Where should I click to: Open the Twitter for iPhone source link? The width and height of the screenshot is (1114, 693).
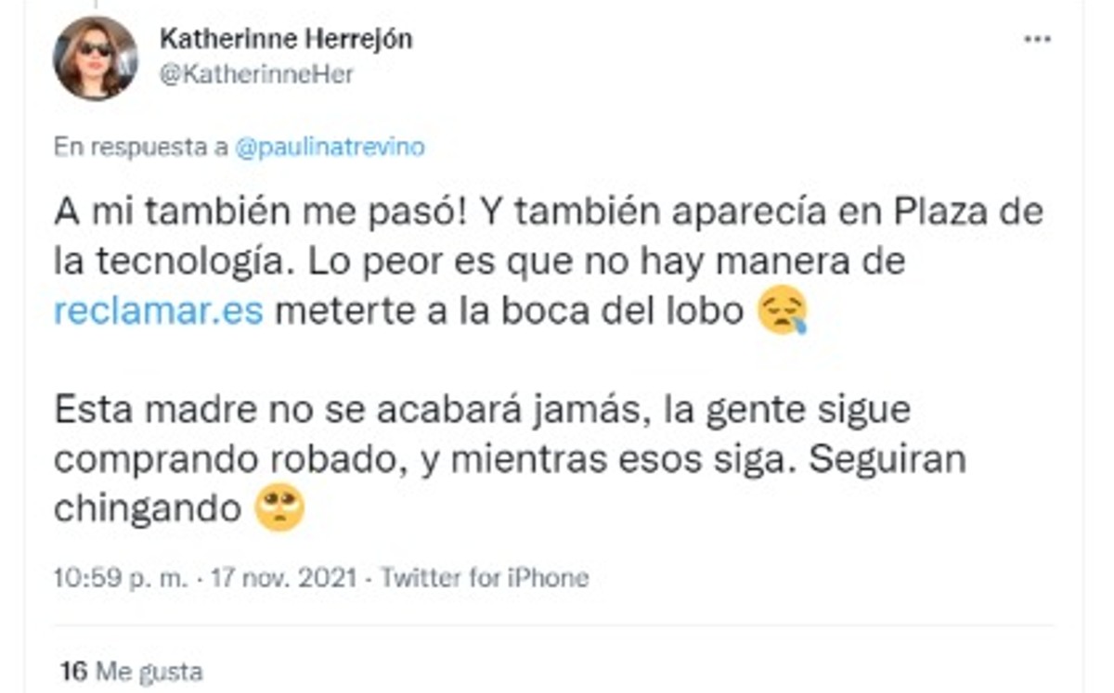coord(485,578)
